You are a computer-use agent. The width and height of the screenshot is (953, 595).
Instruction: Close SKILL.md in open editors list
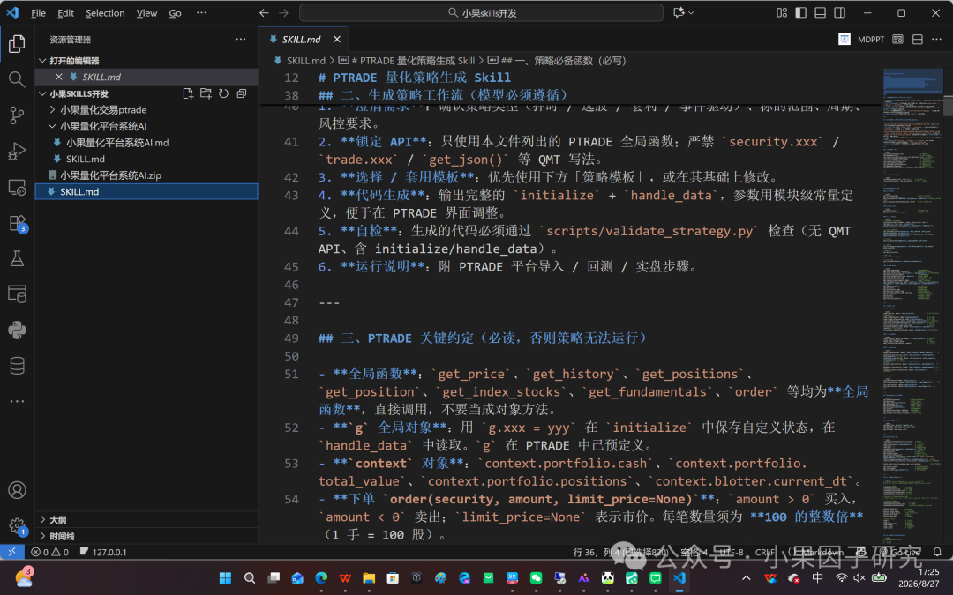(58, 77)
